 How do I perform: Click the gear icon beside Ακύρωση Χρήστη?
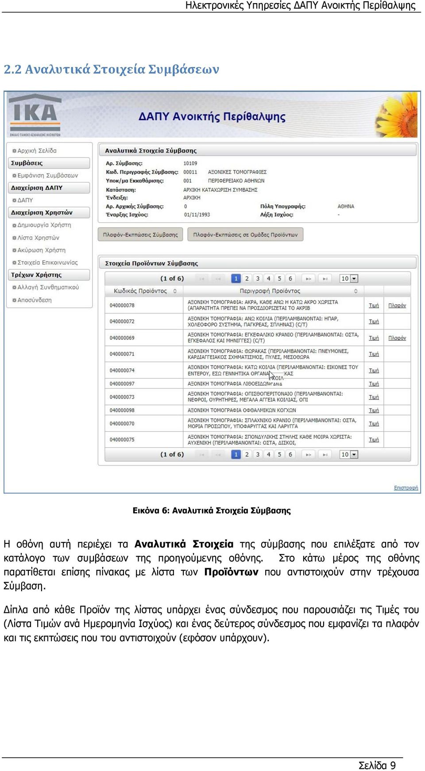pos(14,250)
